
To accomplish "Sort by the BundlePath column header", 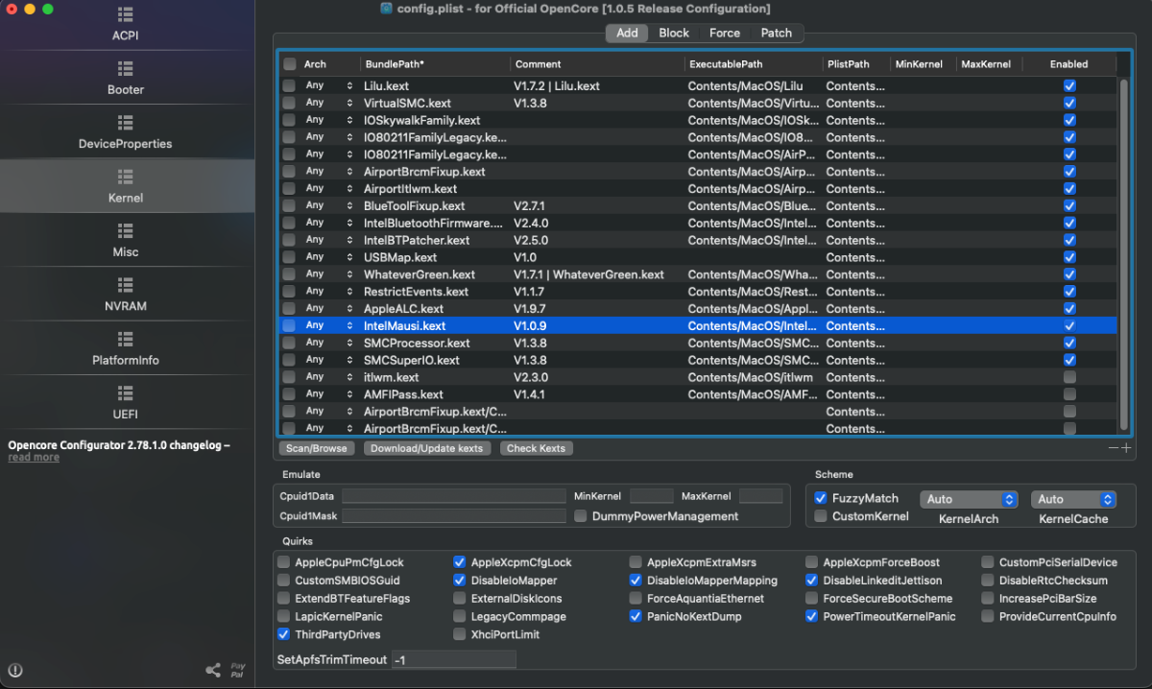I will tap(435, 64).
